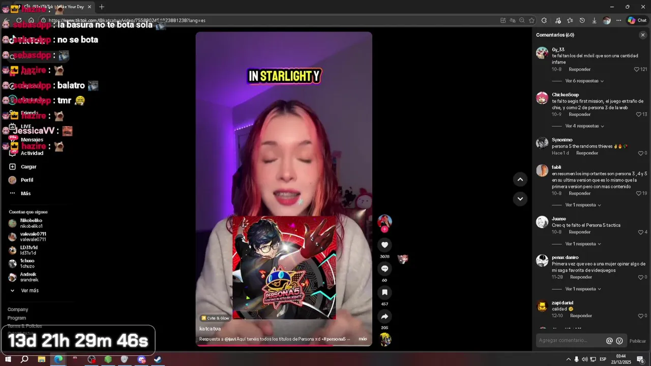Click the video progress bar
The image size is (651, 366).
click(284, 346)
